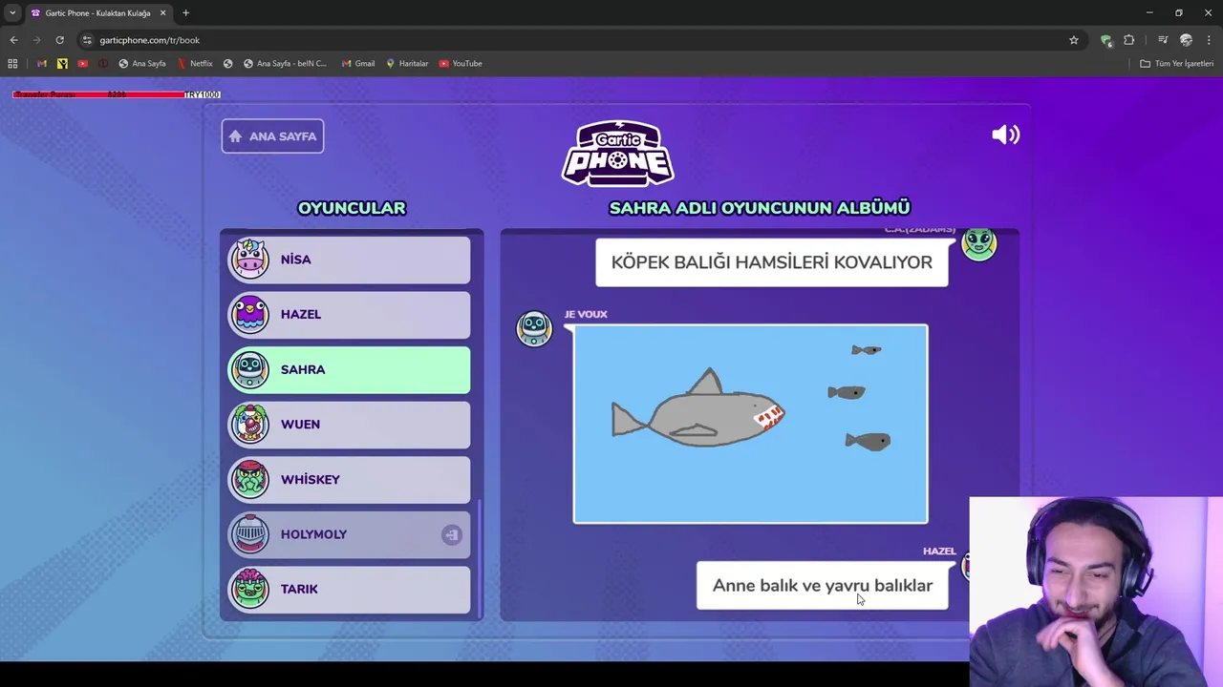The image size is (1223, 687).
Task: Click the Je Voux robot avatar
Action: point(534,329)
